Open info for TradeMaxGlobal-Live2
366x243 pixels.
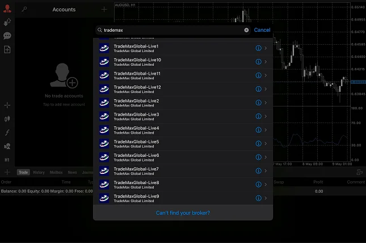258,103
